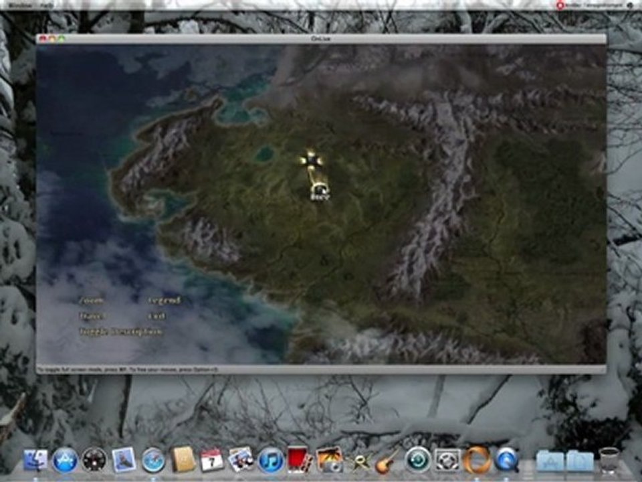The width and height of the screenshot is (642, 482).
Task: Open the second blue folder in dock
Action: click(x=579, y=461)
